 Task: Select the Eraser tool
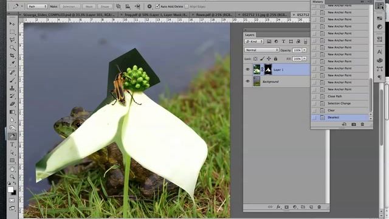12,104
